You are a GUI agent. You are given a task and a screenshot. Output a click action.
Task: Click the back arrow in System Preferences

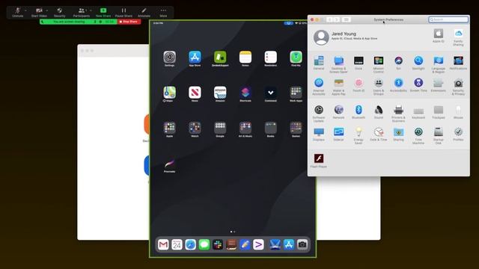[x=329, y=19]
